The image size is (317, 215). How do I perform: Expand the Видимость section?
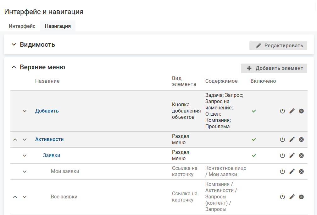(14, 45)
